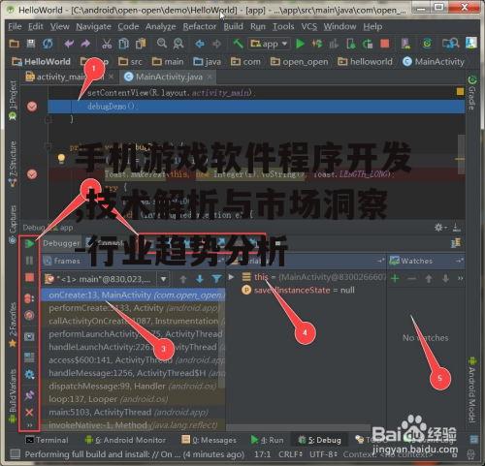Open the 6: Android Monitor tab
The width and height of the screenshot is (485, 466).
coord(125,440)
